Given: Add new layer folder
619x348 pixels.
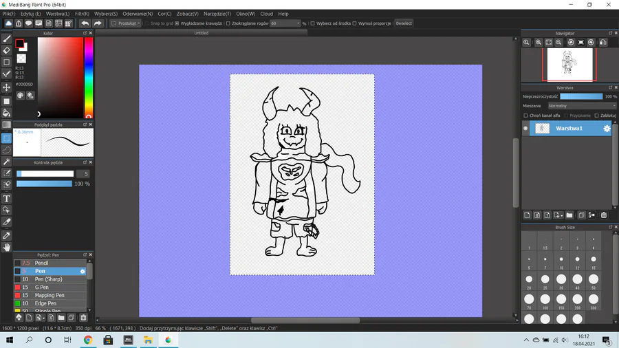Looking at the screenshot, I should point(569,215).
